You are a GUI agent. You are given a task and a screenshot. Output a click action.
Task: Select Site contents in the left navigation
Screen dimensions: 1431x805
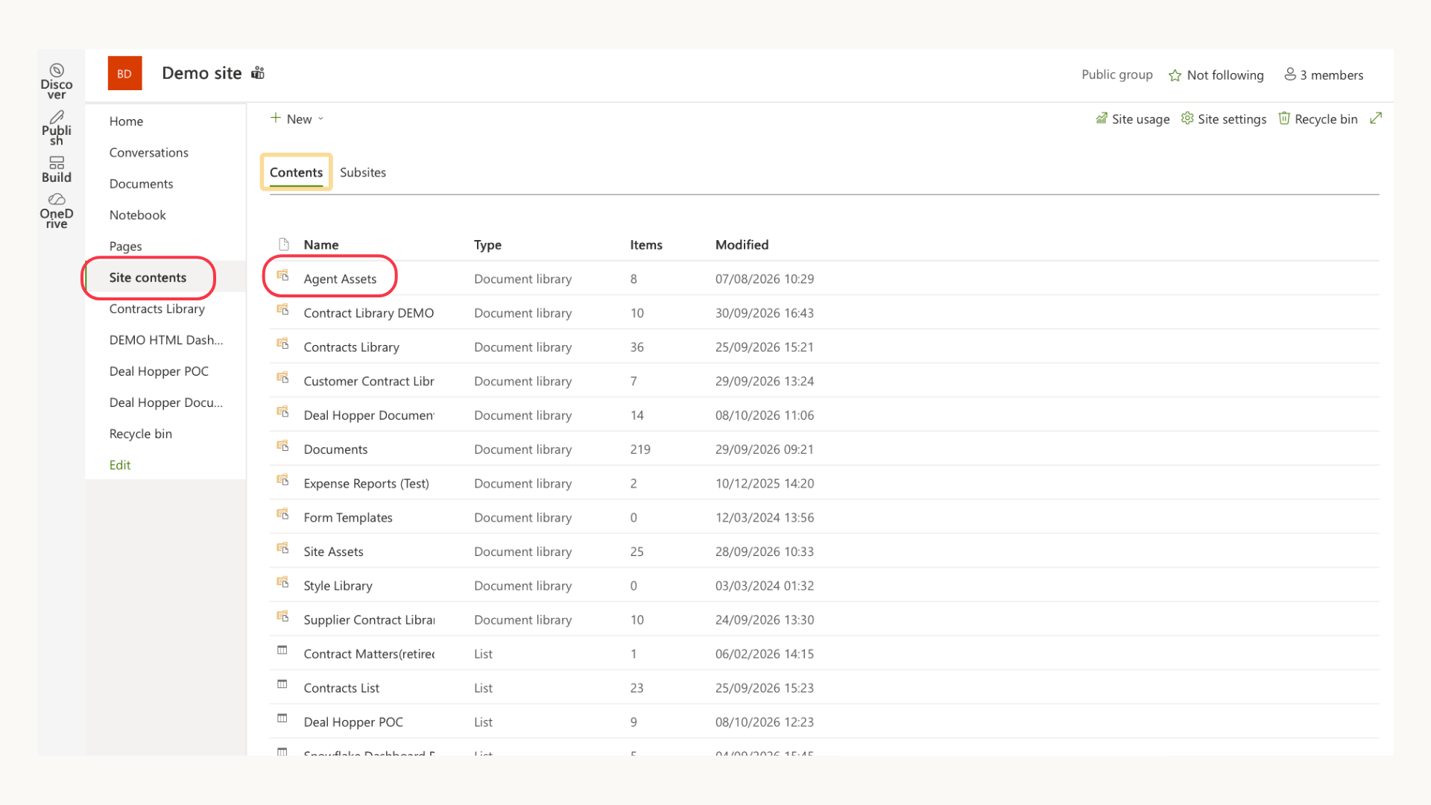[x=148, y=278]
